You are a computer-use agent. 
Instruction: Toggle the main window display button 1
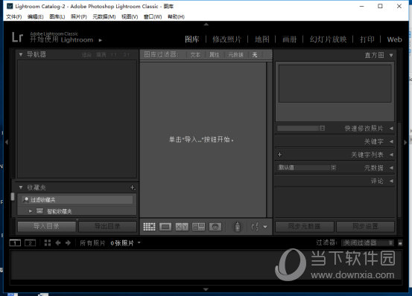pyautogui.click(x=15, y=243)
